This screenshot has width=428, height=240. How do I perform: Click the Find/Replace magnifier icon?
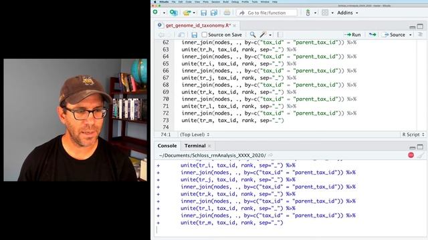click(x=253, y=35)
